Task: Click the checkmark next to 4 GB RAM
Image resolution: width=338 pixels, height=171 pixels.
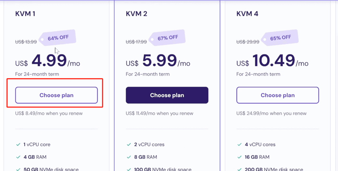Action: (18, 157)
